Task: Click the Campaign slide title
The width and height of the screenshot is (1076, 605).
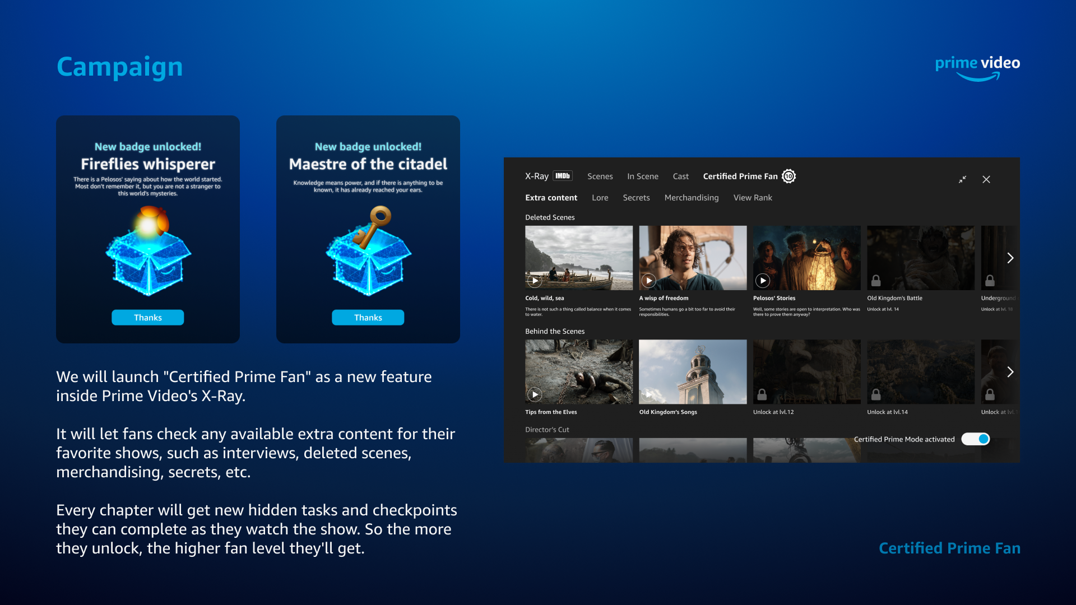Action: tap(120, 68)
